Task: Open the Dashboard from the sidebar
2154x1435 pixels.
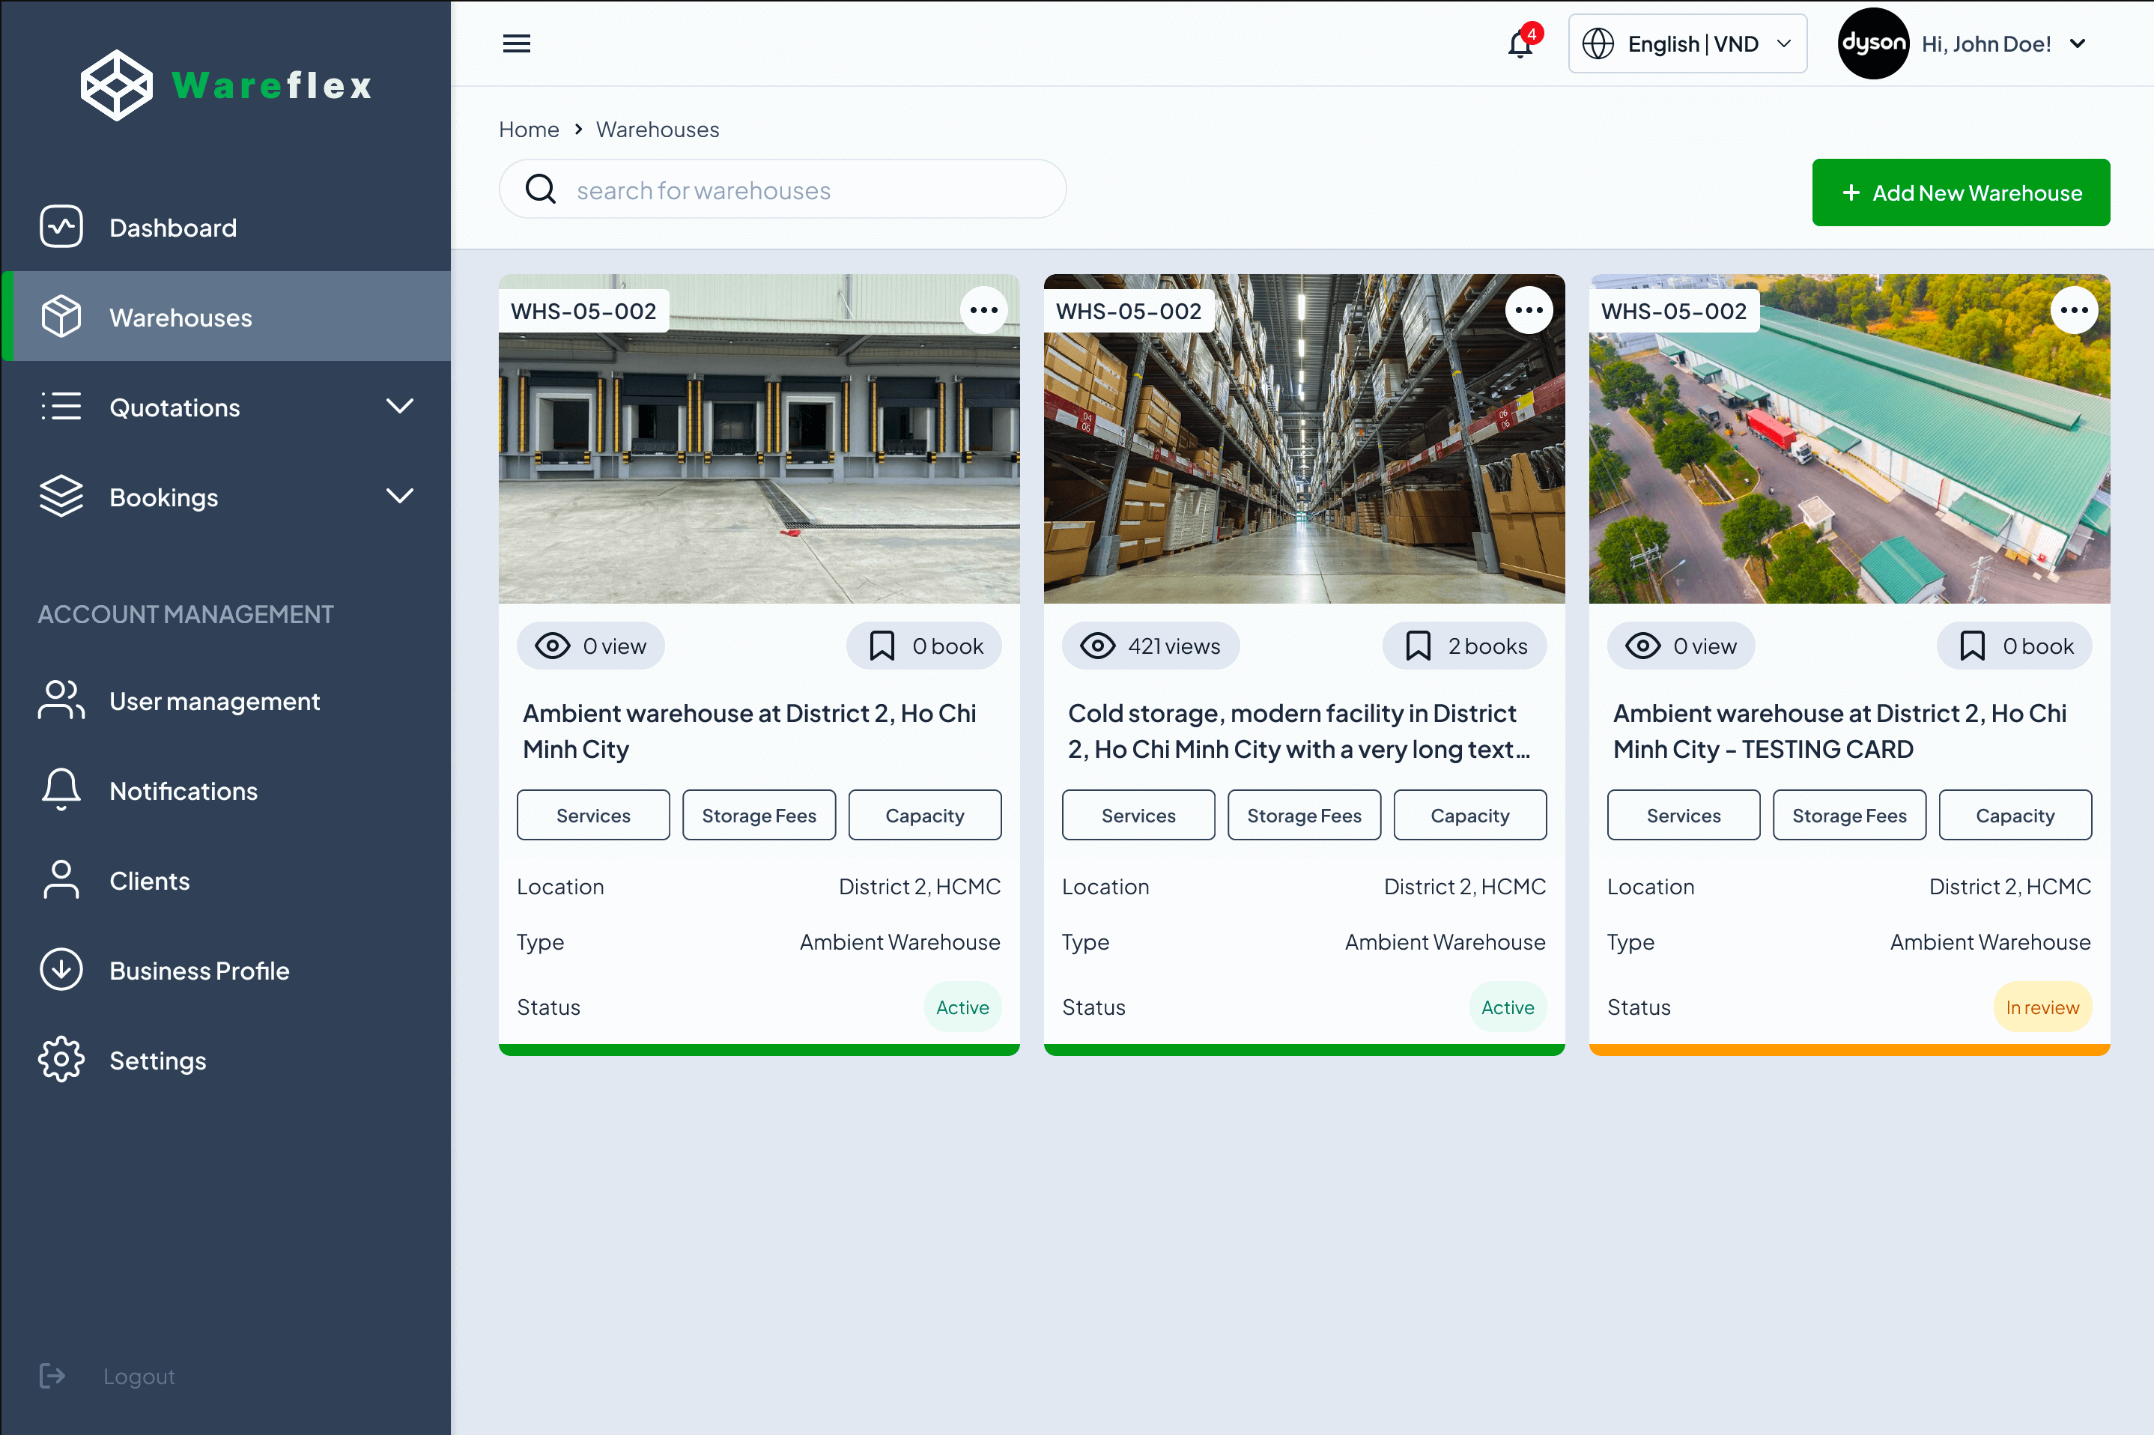Action: (172, 227)
